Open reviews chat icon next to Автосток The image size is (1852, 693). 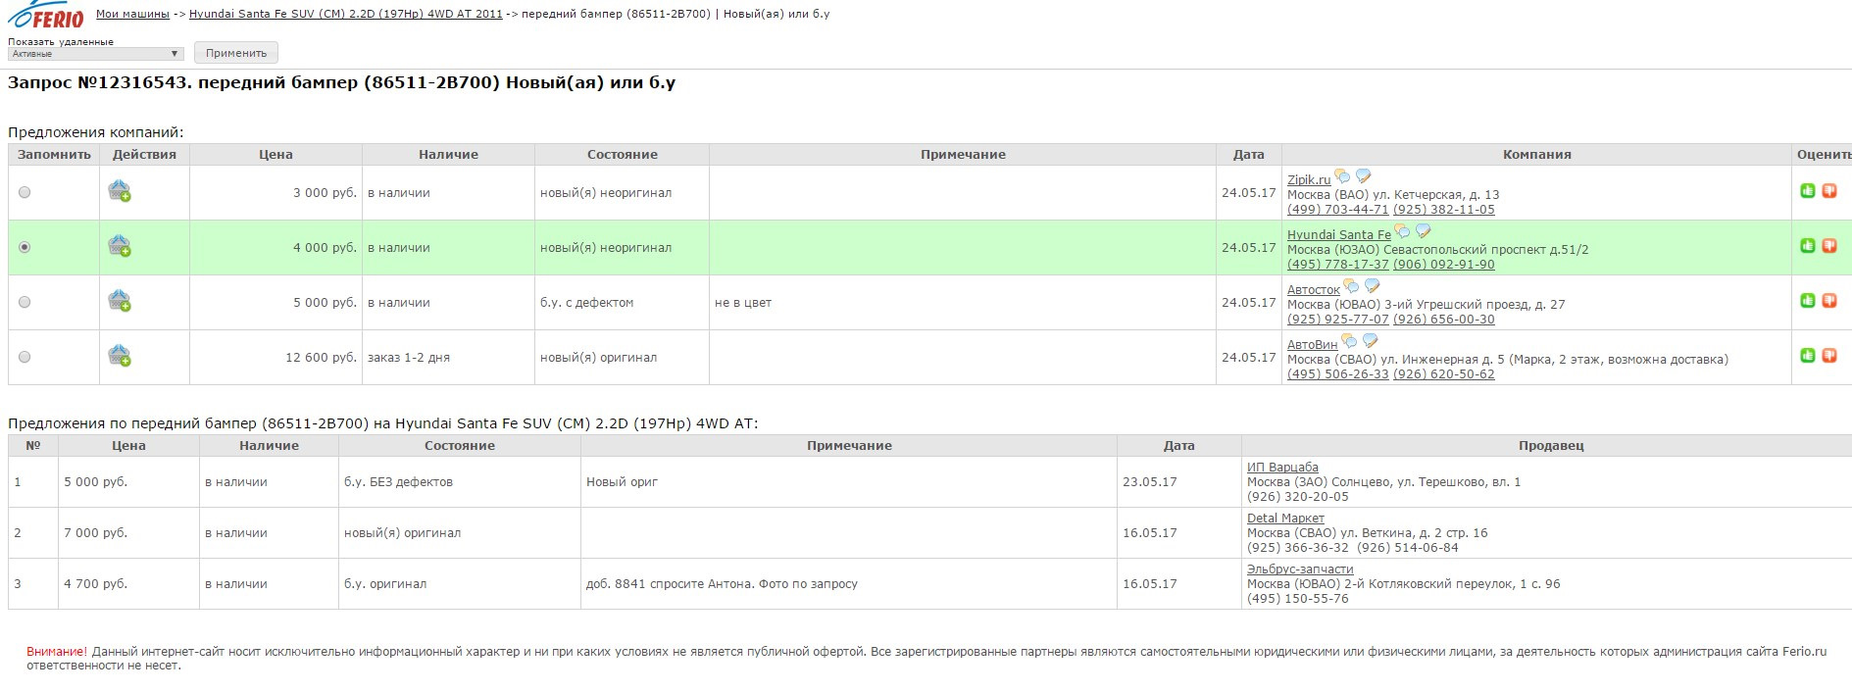(1351, 287)
